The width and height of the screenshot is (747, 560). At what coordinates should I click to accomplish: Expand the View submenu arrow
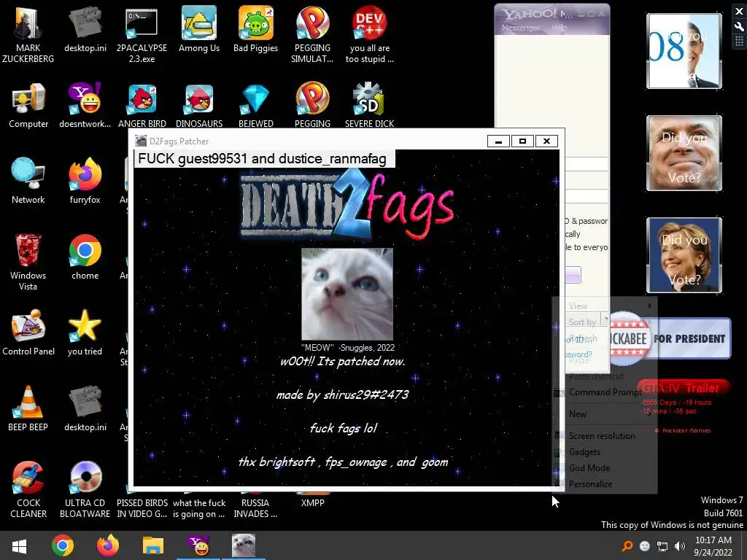click(649, 306)
